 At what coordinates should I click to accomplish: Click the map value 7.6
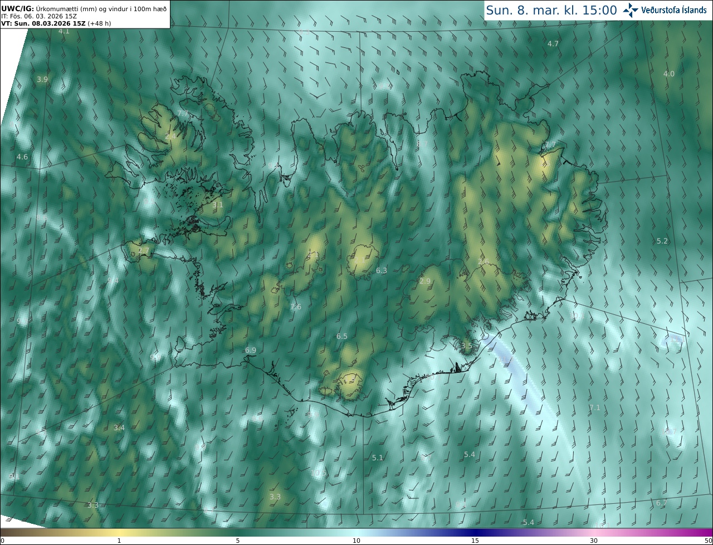(x=296, y=307)
